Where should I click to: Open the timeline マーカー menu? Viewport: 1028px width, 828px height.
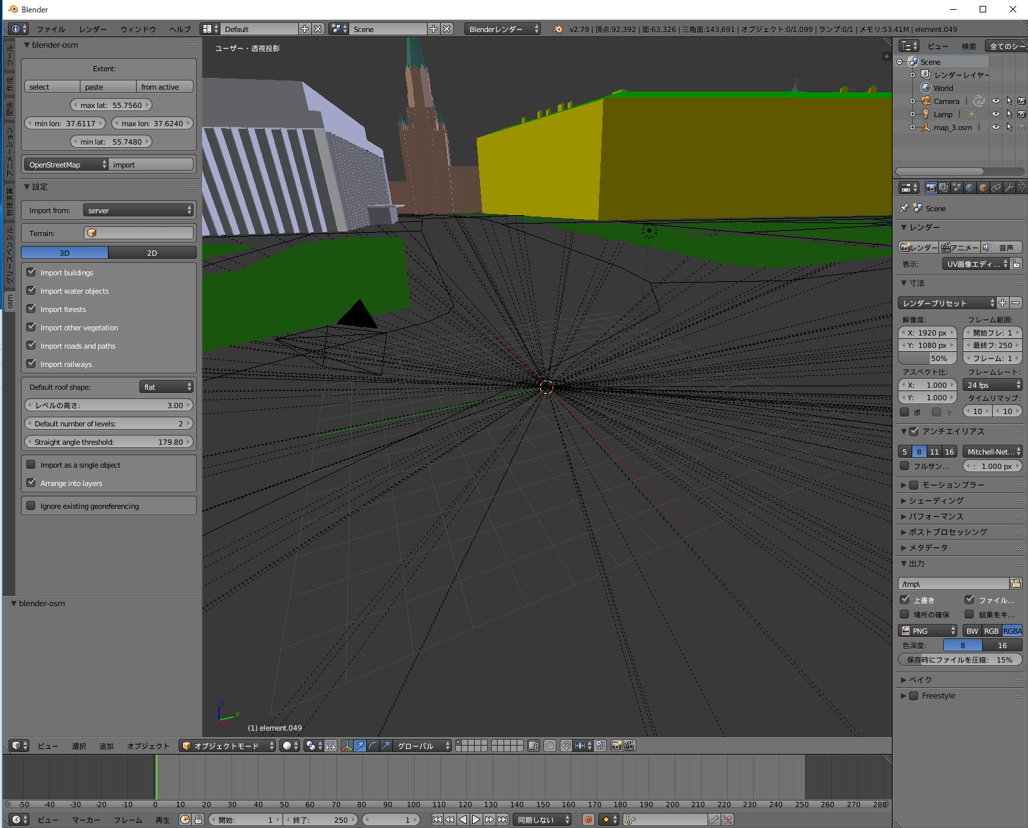[86, 819]
